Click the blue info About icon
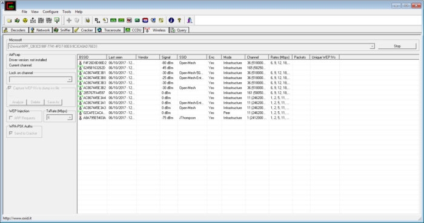 (171, 20)
